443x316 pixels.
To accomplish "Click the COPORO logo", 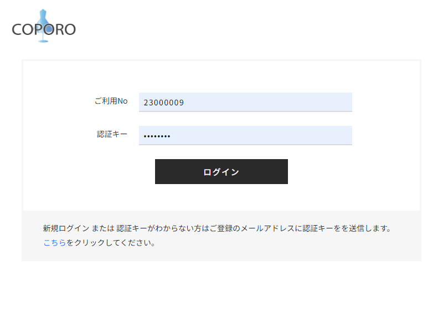I will (44, 26).
